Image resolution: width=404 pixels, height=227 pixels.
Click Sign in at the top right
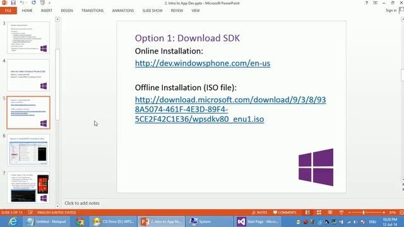391,10
